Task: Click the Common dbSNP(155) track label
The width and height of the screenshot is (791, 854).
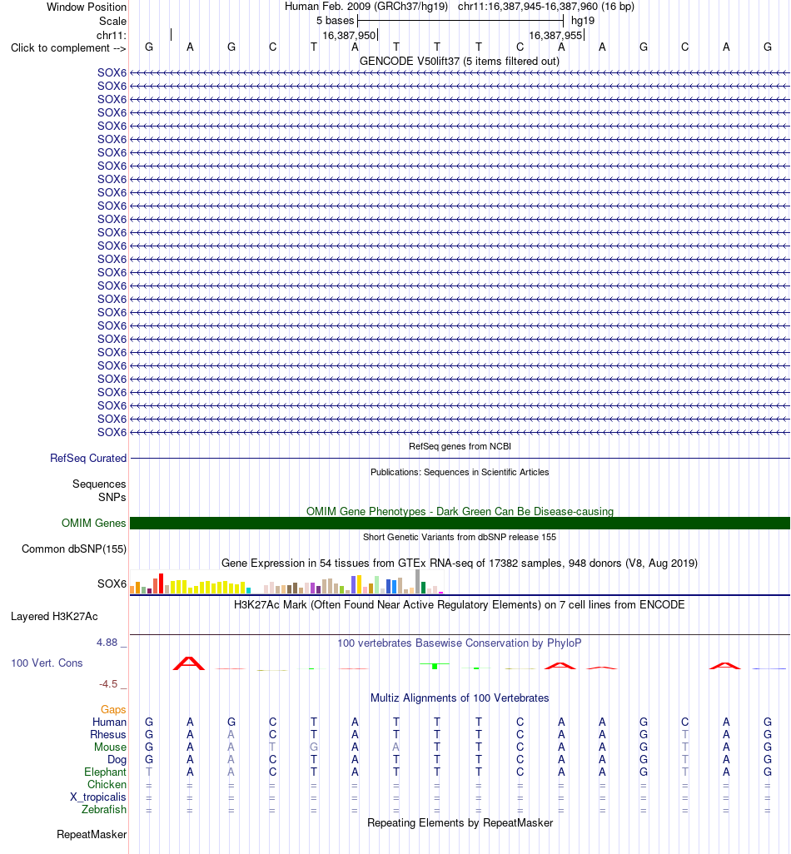Action: (74, 549)
